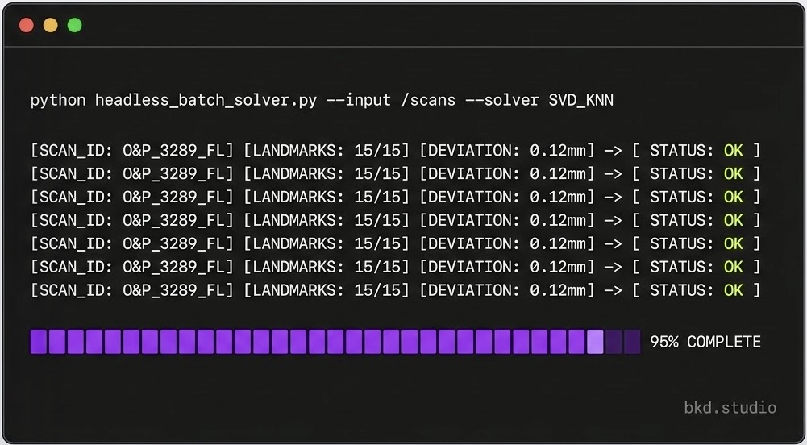Click STATUS label in the third log row
This screenshot has width=807, height=445.
[x=682, y=197]
